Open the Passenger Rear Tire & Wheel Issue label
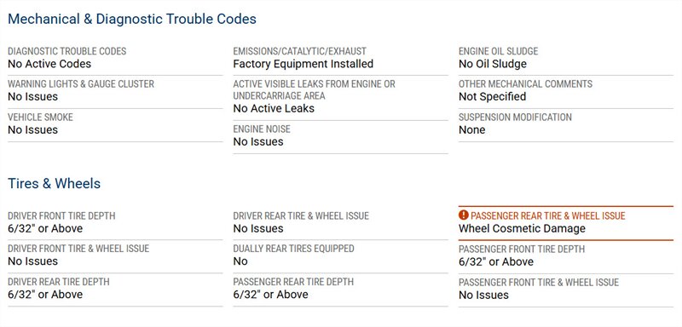 548,215
